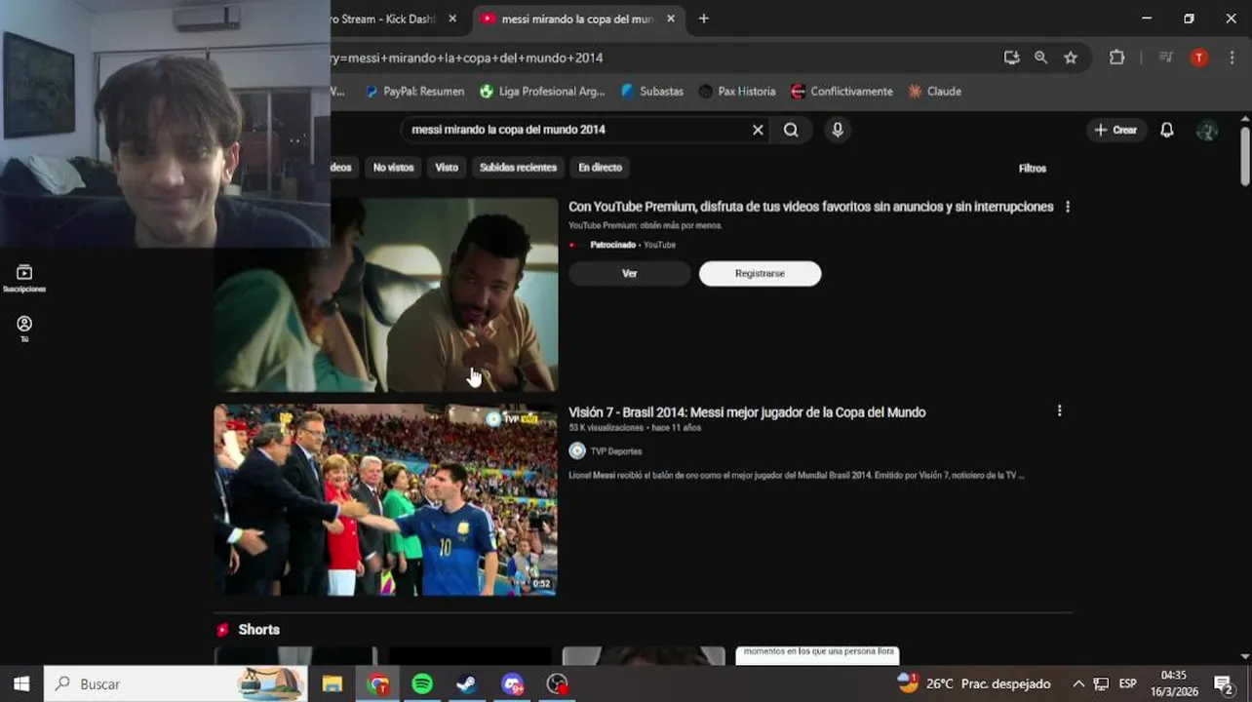Open Visión 7 - Brasil 2014 video title

[x=747, y=412]
